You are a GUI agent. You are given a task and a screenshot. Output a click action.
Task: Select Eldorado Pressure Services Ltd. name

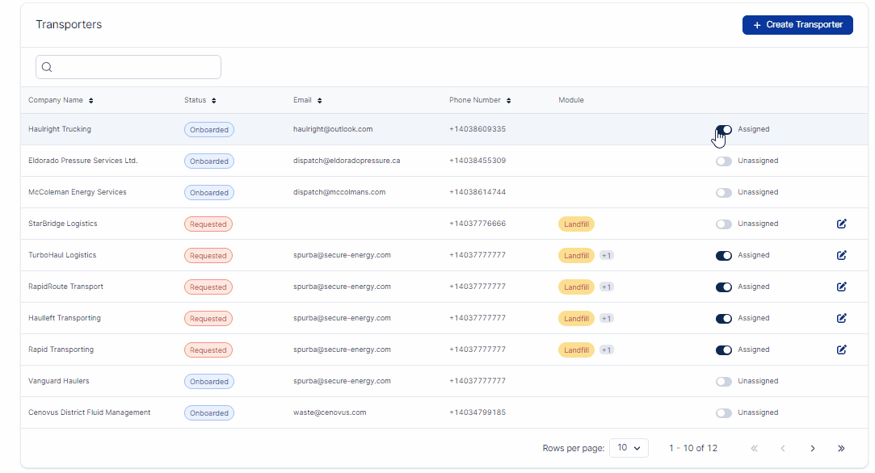click(83, 161)
